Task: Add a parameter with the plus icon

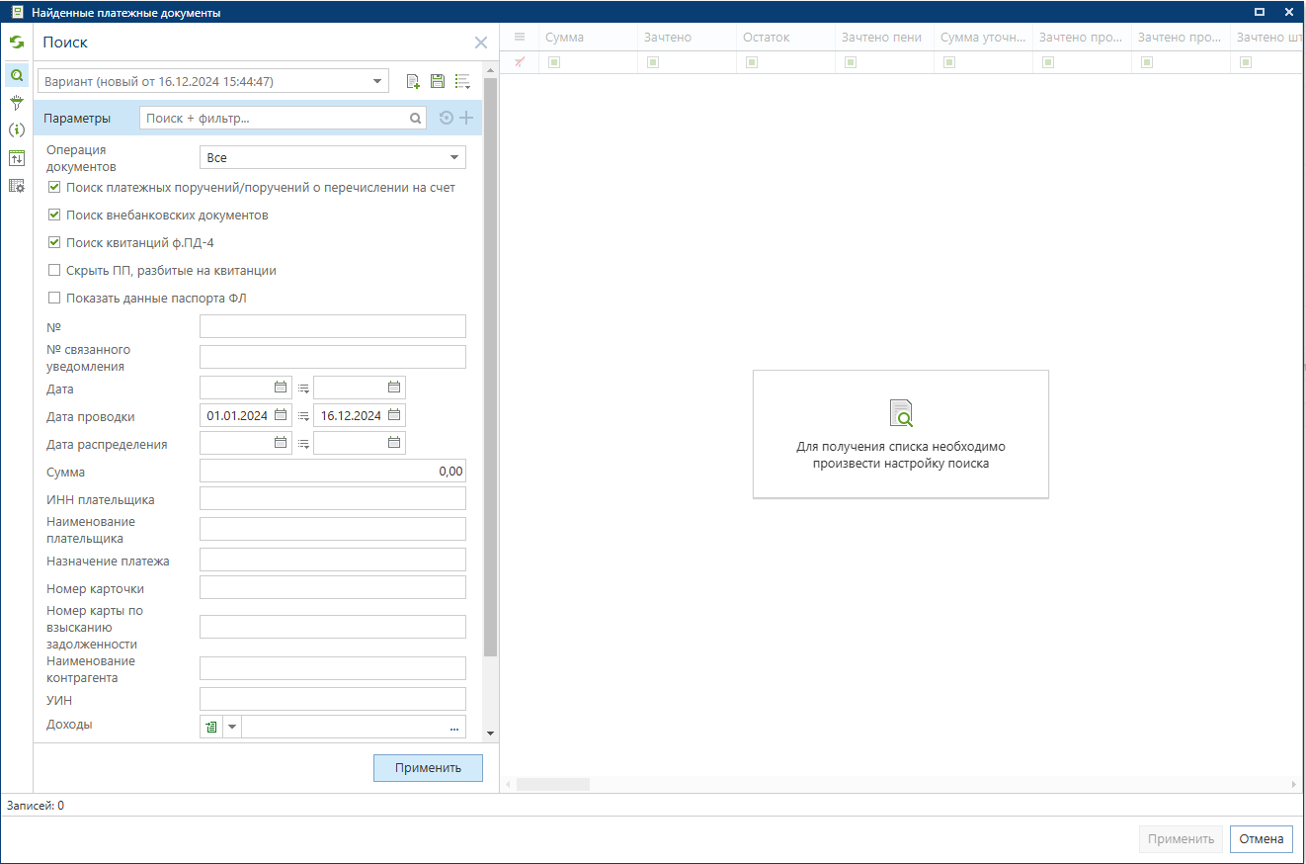Action: pos(466,118)
